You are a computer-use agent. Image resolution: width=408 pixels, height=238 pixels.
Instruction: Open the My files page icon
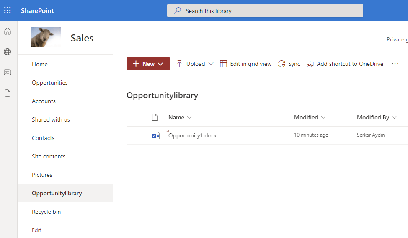tap(8, 93)
